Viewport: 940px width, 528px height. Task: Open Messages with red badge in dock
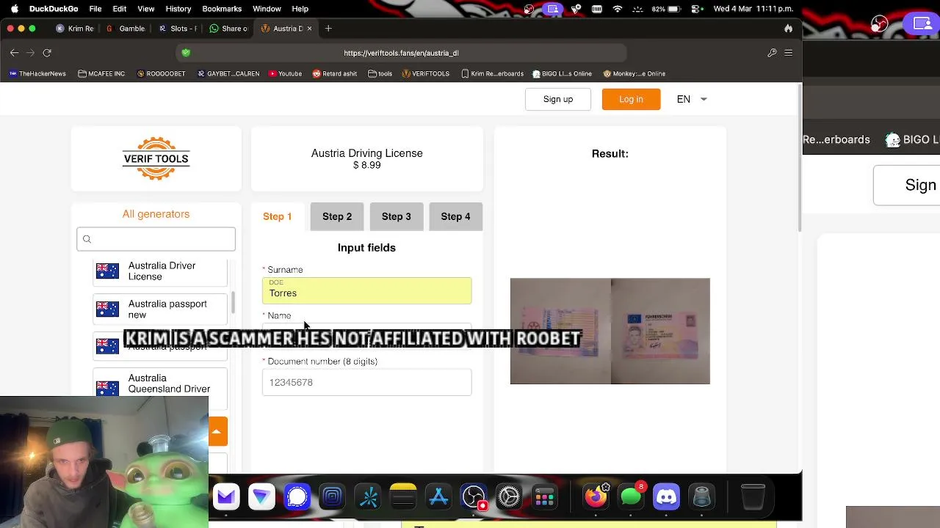(631, 497)
